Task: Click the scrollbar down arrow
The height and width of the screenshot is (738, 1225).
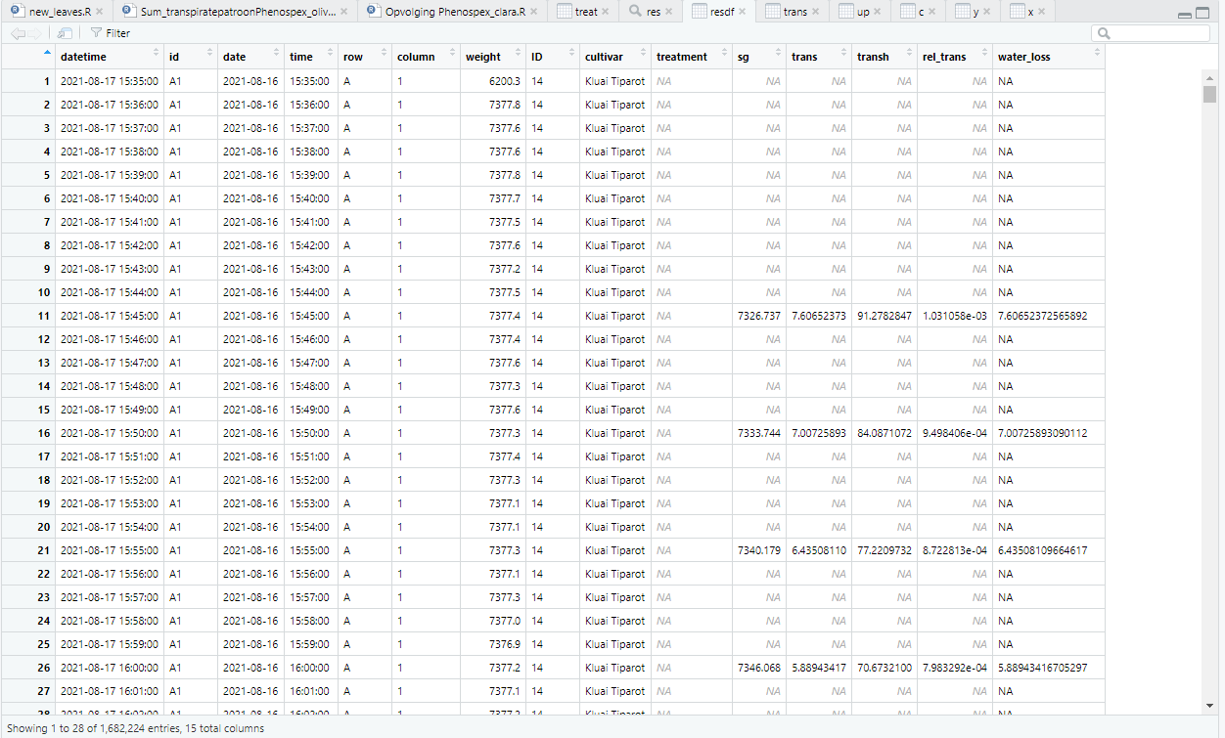Action: 1209,706
